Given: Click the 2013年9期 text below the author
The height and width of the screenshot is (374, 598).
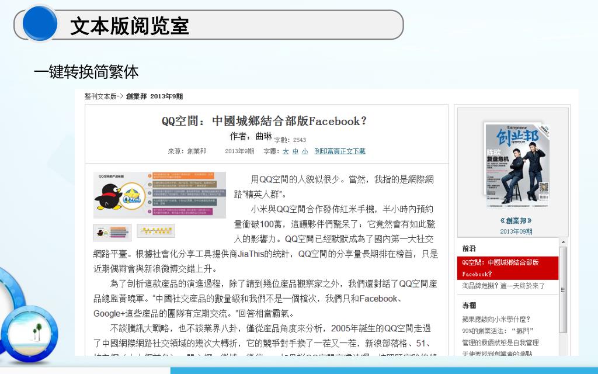Looking at the screenshot, I should point(239,151).
